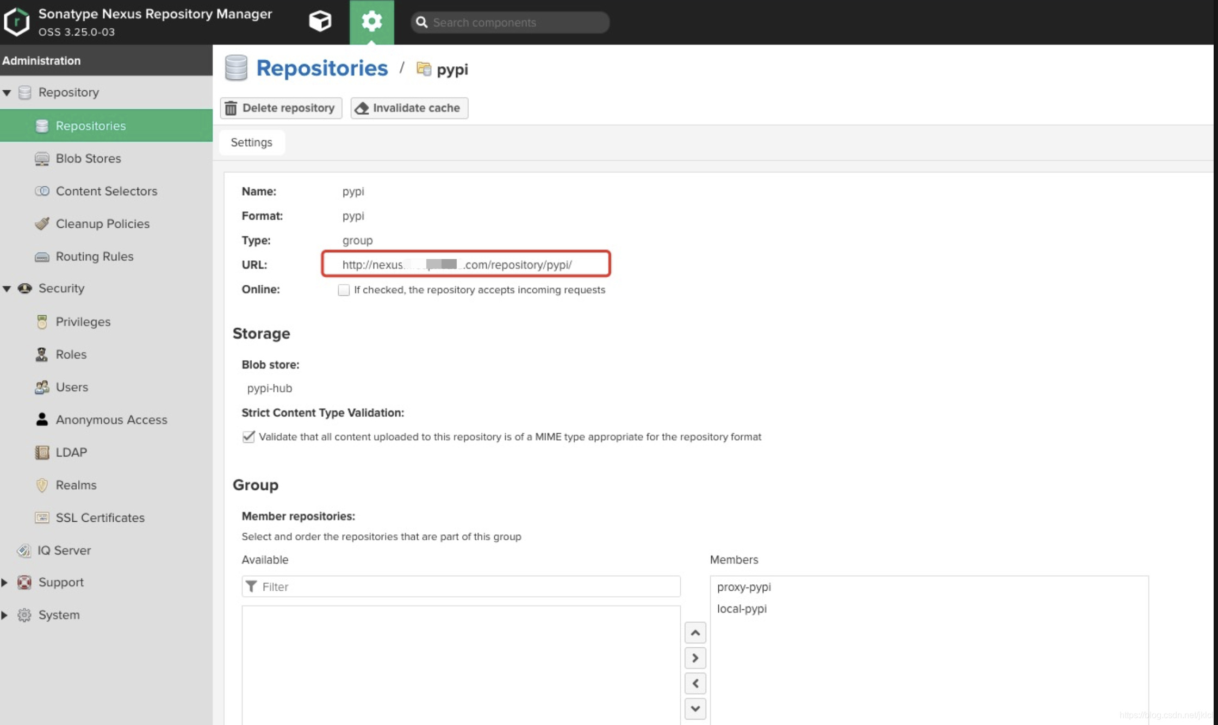1218x725 pixels.
Task: Open the Settings tab
Action: click(251, 142)
